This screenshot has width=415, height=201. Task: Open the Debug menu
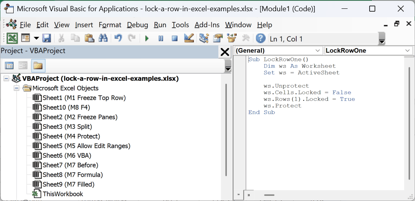[x=137, y=25]
